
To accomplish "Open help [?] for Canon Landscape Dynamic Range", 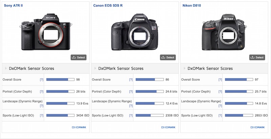I will [x=131, y=106].
